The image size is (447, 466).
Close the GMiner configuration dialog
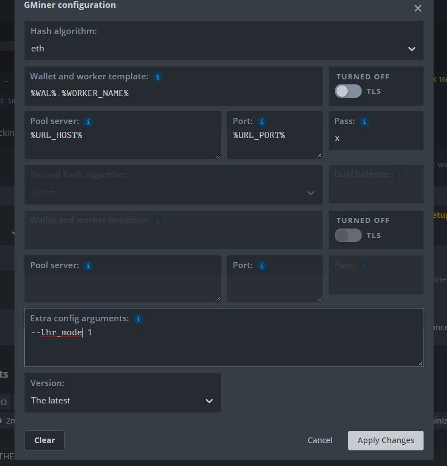(417, 8)
